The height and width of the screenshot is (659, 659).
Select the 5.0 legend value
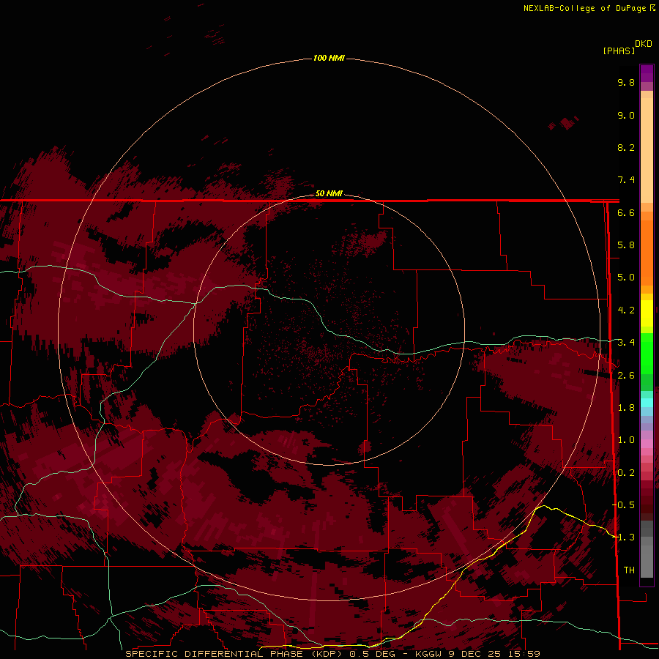[626, 278]
